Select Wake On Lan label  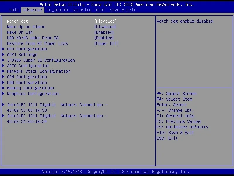pyautogui.click(x=20, y=32)
